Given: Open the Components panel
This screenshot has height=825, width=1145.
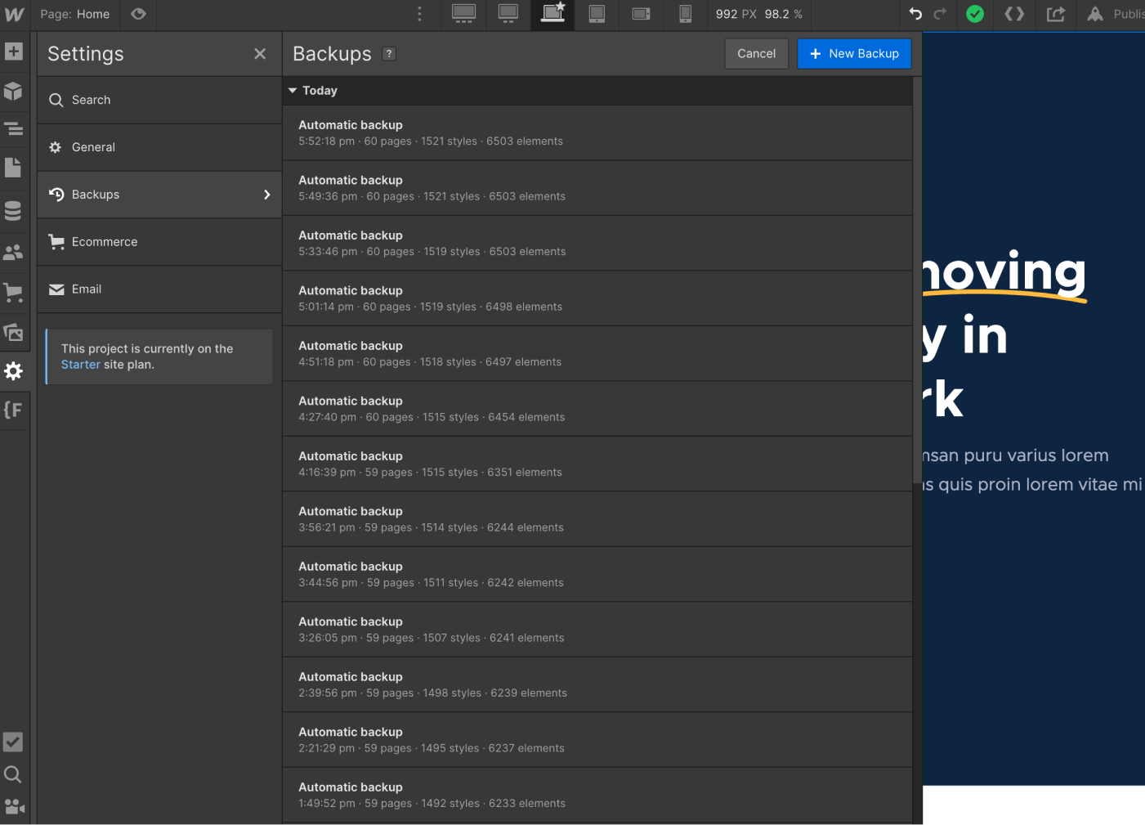Looking at the screenshot, I should tap(14, 91).
